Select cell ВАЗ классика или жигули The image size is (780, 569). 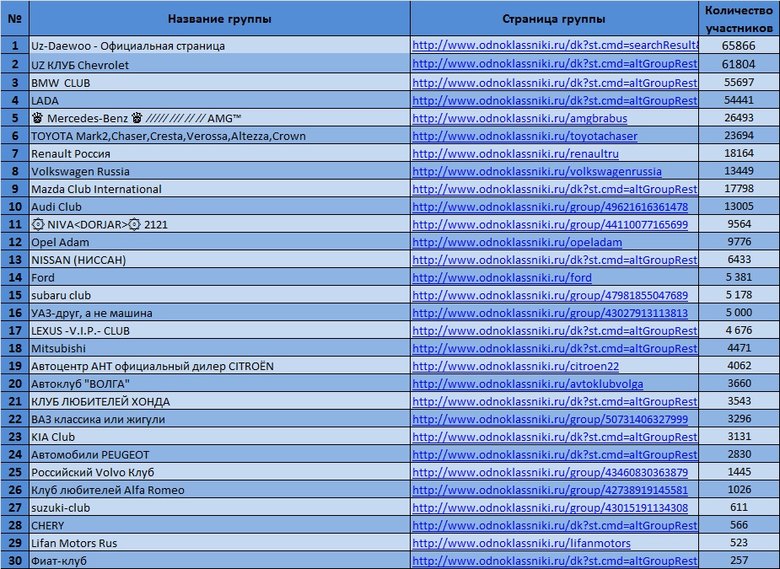pos(219,419)
